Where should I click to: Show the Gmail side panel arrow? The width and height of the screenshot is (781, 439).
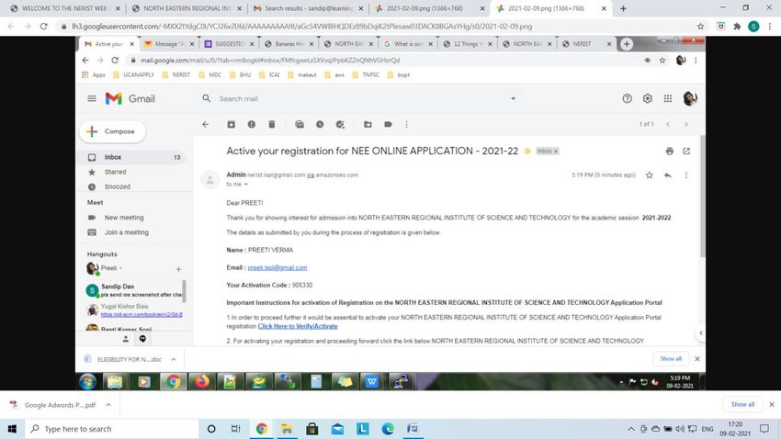pos(700,333)
